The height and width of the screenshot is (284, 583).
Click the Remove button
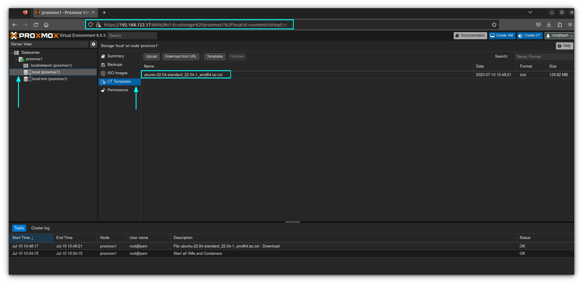tap(237, 56)
